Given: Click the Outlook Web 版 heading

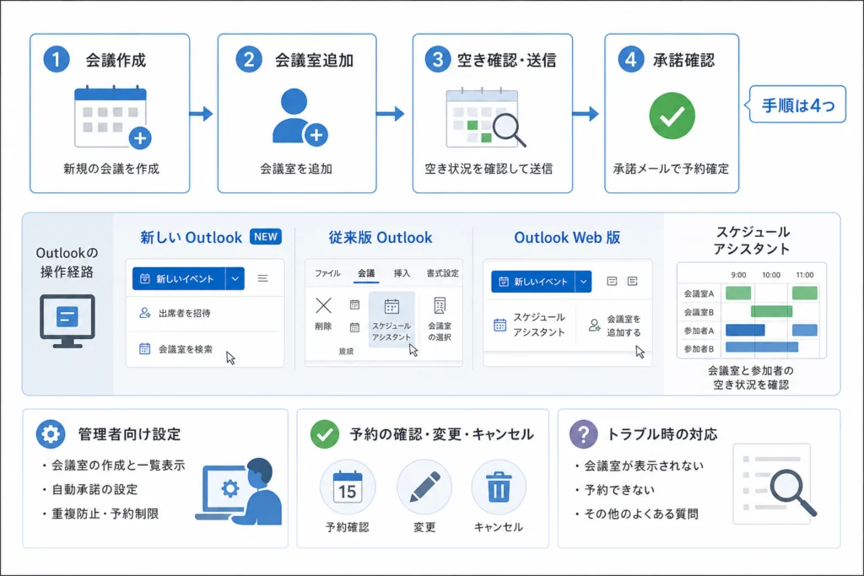Looking at the screenshot, I should [x=567, y=237].
